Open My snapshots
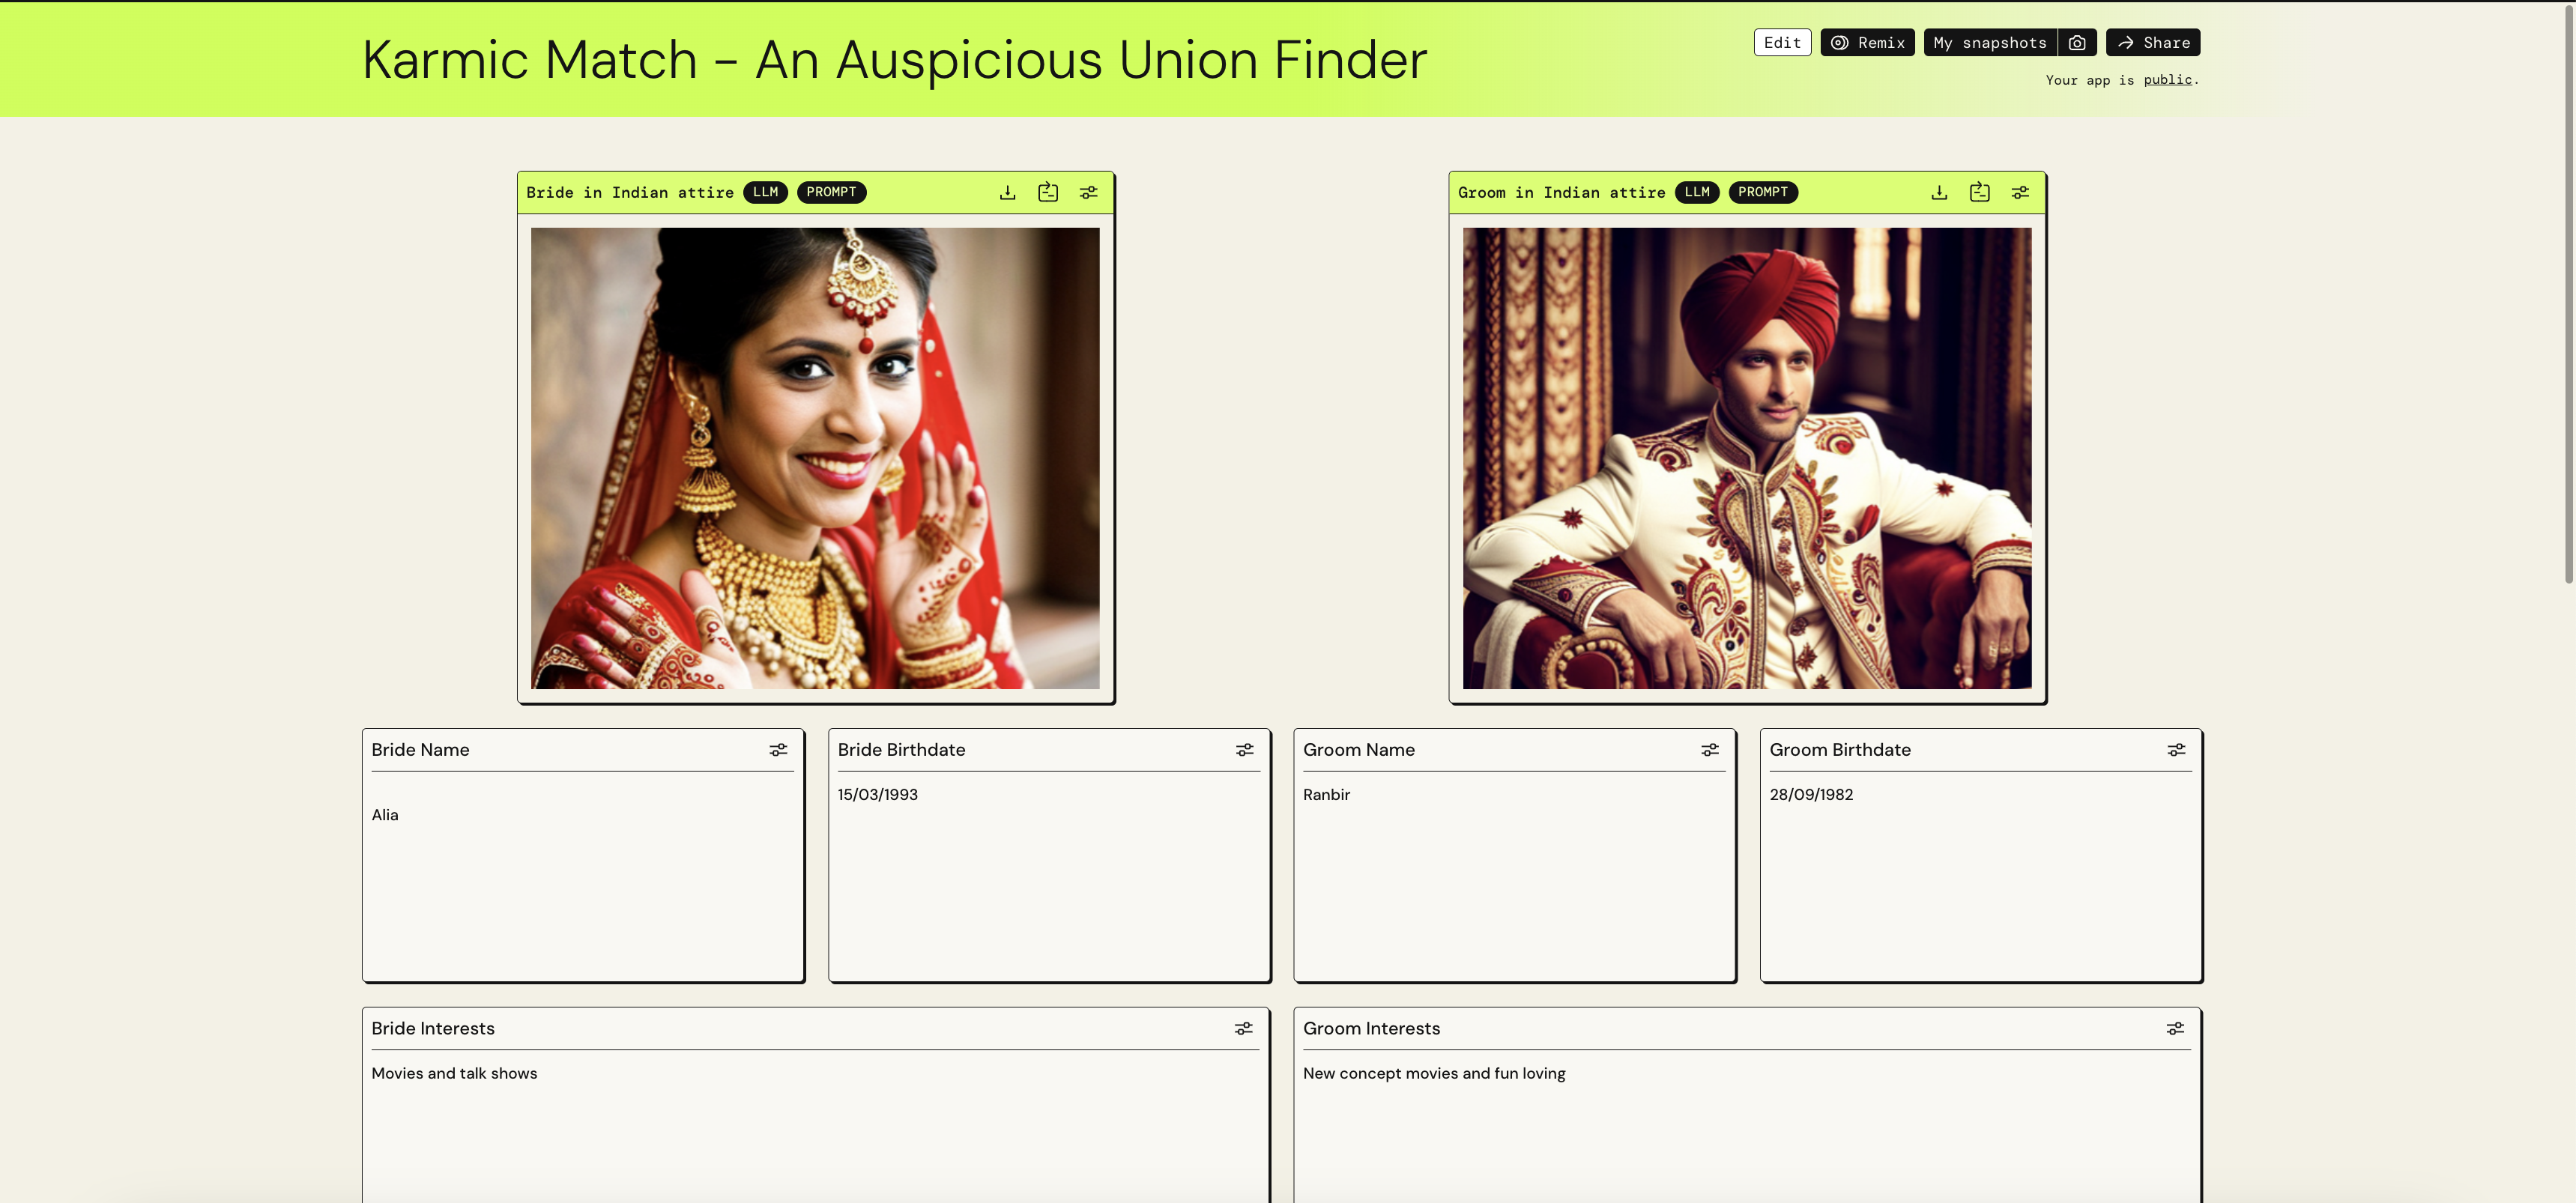The image size is (2576, 1203). [1989, 42]
